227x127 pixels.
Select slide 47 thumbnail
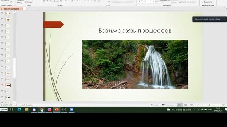(x=8, y=79)
